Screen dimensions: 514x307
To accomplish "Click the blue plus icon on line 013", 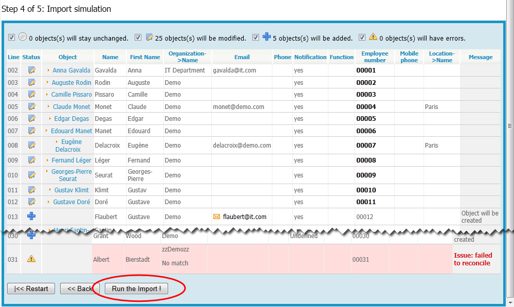I will tap(31, 216).
